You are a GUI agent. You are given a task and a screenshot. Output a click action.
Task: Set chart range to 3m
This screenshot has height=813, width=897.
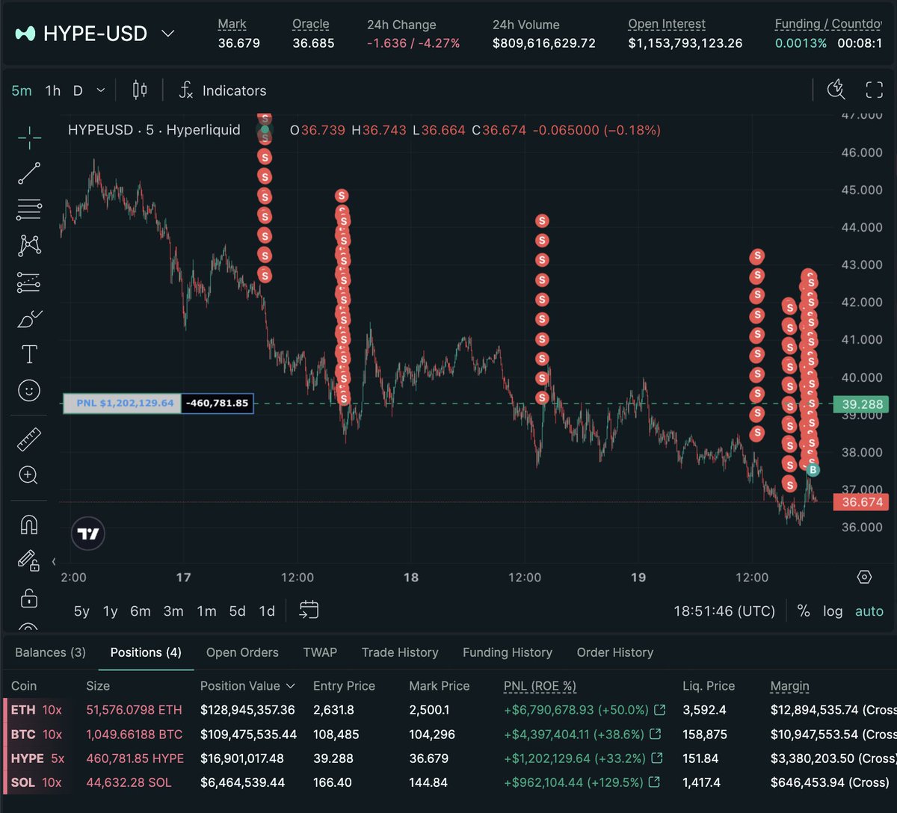click(173, 610)
